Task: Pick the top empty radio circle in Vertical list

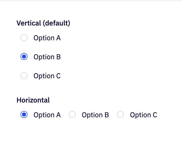Action: [24, 38]
